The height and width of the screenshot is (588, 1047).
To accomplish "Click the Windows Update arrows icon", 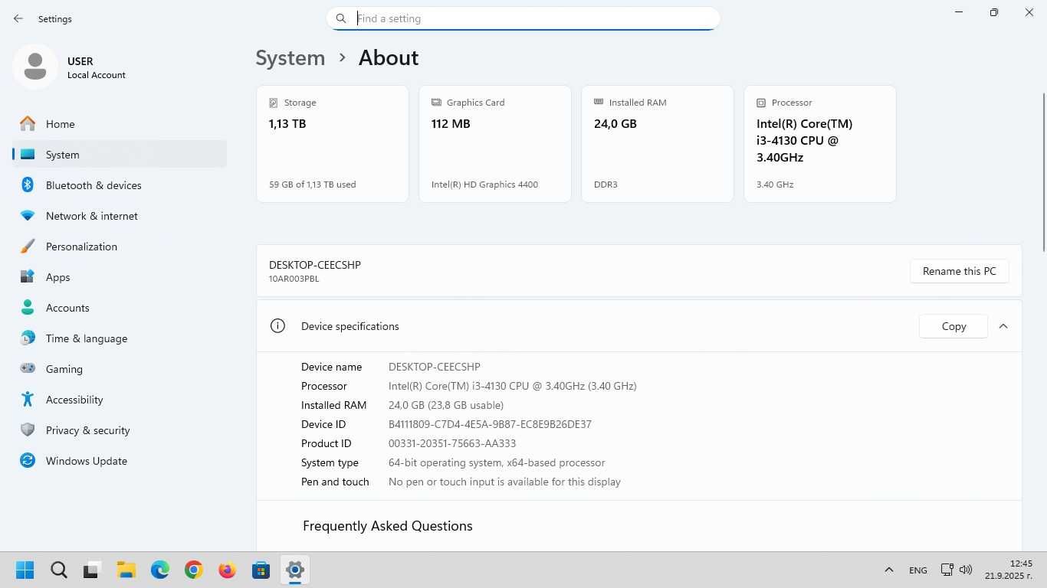I will pos(28,460).
